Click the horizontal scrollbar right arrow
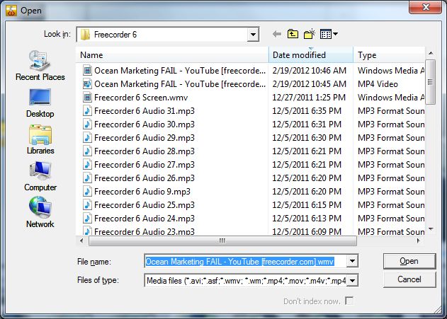447x319 pixels. pyautogui.click(x=418, y=240)
